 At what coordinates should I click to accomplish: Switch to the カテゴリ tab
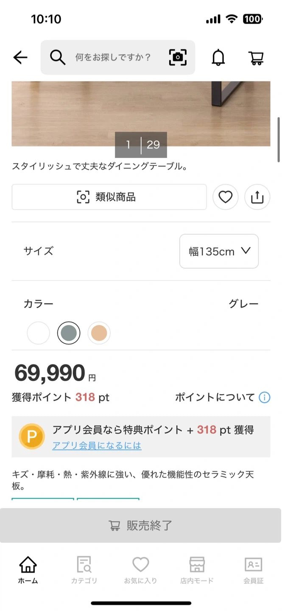[84, 570]
